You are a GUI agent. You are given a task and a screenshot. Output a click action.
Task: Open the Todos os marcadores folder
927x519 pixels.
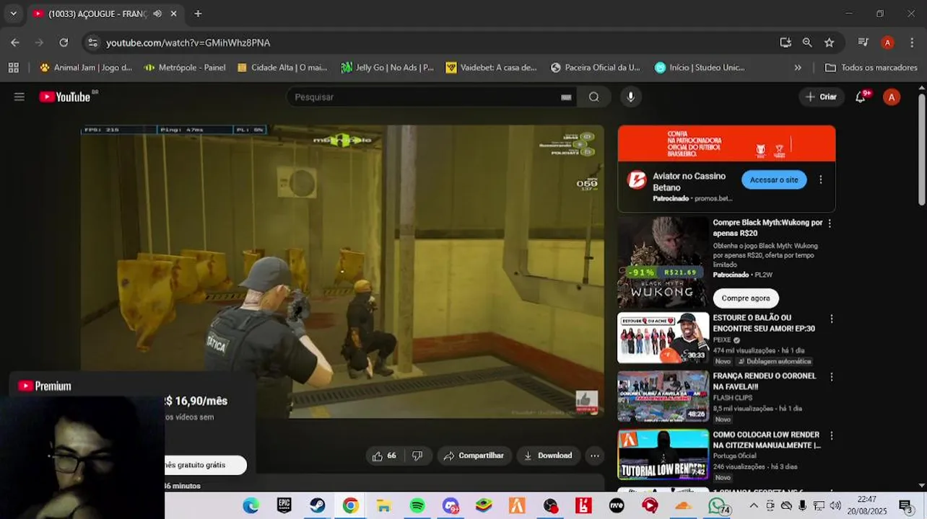[871, 68]
